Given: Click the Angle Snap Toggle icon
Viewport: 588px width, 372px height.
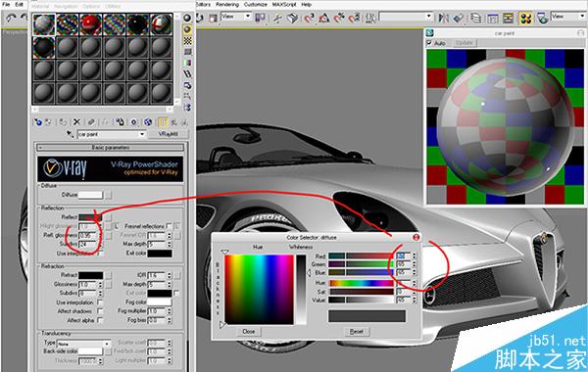Looking at the screenshot, I should coord(324,18).
